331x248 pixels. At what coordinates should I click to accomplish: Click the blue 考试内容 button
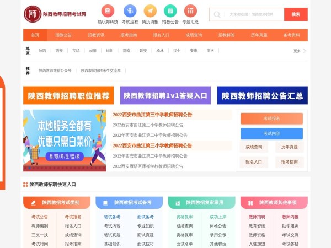point(271,133)
